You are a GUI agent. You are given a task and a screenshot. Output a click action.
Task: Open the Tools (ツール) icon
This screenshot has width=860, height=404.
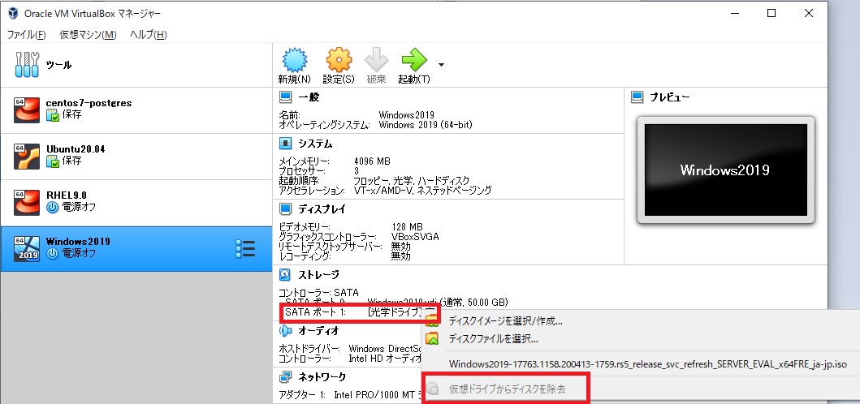pos(27,65)
